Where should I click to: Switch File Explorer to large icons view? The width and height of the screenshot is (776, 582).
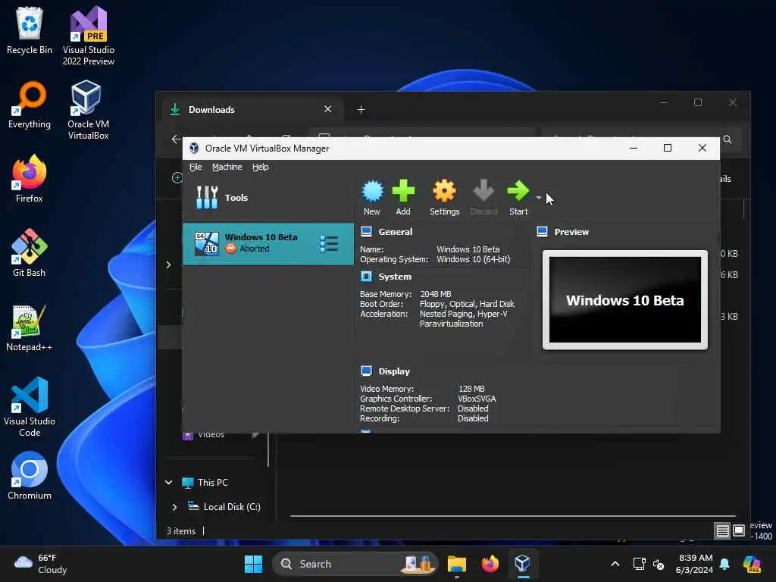[x=739, y=531]
